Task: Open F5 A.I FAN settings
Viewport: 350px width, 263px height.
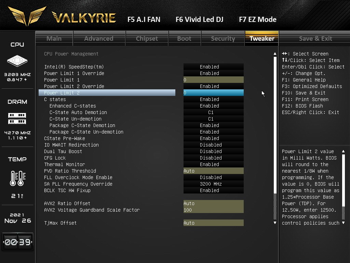Action: tap(144, 20)
